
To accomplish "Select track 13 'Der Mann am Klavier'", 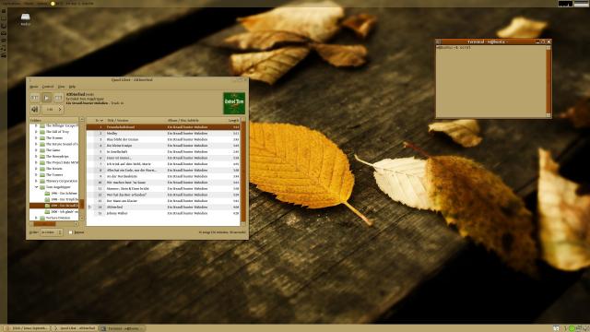I will 163,201.
